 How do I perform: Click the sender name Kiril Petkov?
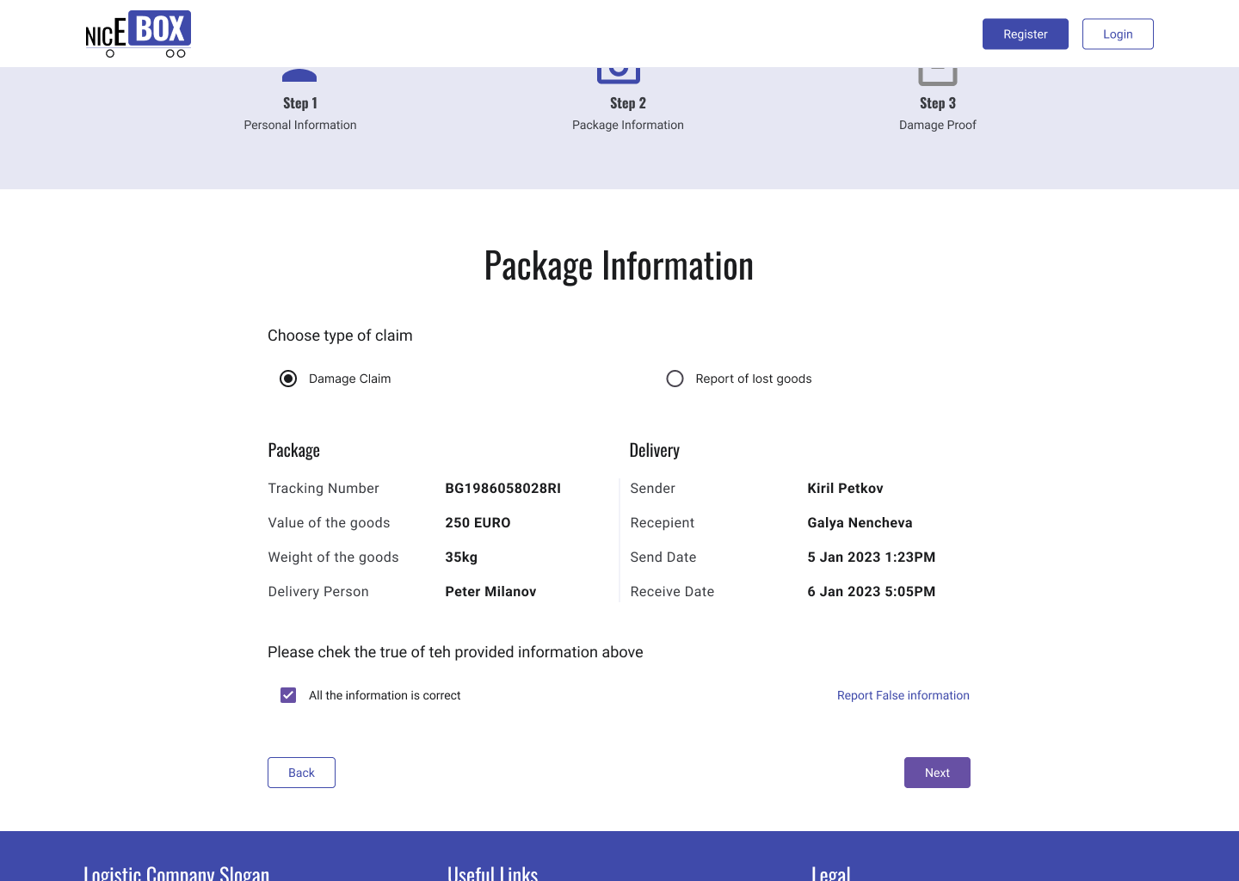pos(845,488)
